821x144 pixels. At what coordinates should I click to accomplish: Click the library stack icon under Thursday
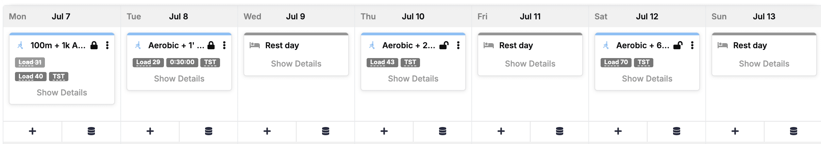[442, 131]
